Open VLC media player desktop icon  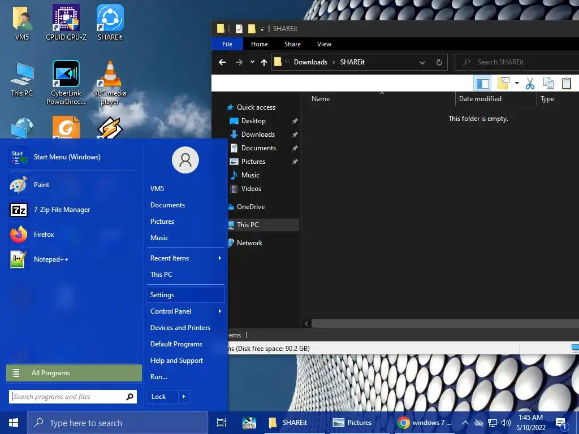110,83
